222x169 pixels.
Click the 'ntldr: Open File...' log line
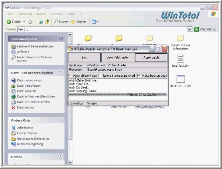click(80, 84)
